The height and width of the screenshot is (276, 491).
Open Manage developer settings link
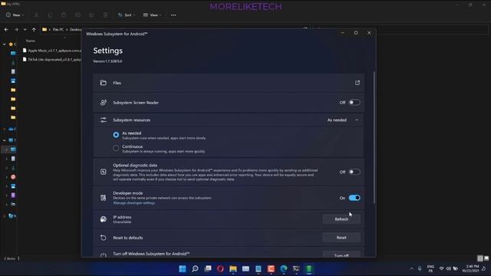pos(134,202)
